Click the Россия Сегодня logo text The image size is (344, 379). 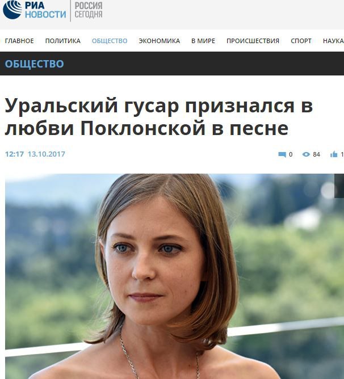click(x=89, y=10)
